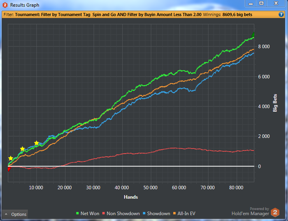
Task: Click the Results Graph window title
Action: (x=25, y=5)
